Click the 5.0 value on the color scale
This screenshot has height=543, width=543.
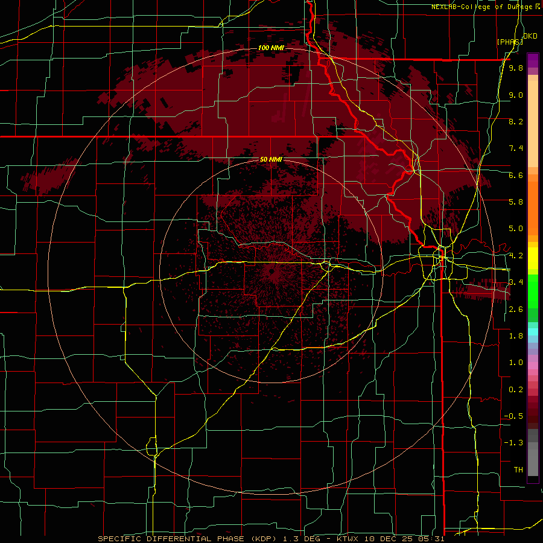[516, 229]
